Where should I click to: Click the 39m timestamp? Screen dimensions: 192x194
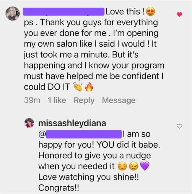pyautogui.click(x=32, y=100)
